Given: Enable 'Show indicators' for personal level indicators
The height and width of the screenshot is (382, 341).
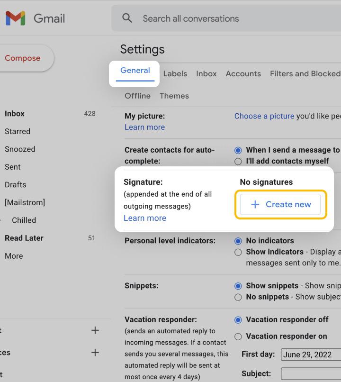Looking at the screenshot, I should point(238,252).
